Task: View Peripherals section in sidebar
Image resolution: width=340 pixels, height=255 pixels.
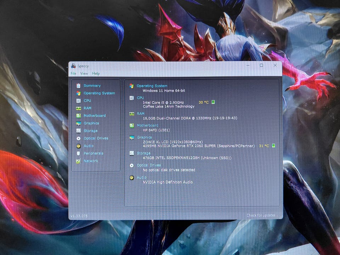Action: [93, 153]
